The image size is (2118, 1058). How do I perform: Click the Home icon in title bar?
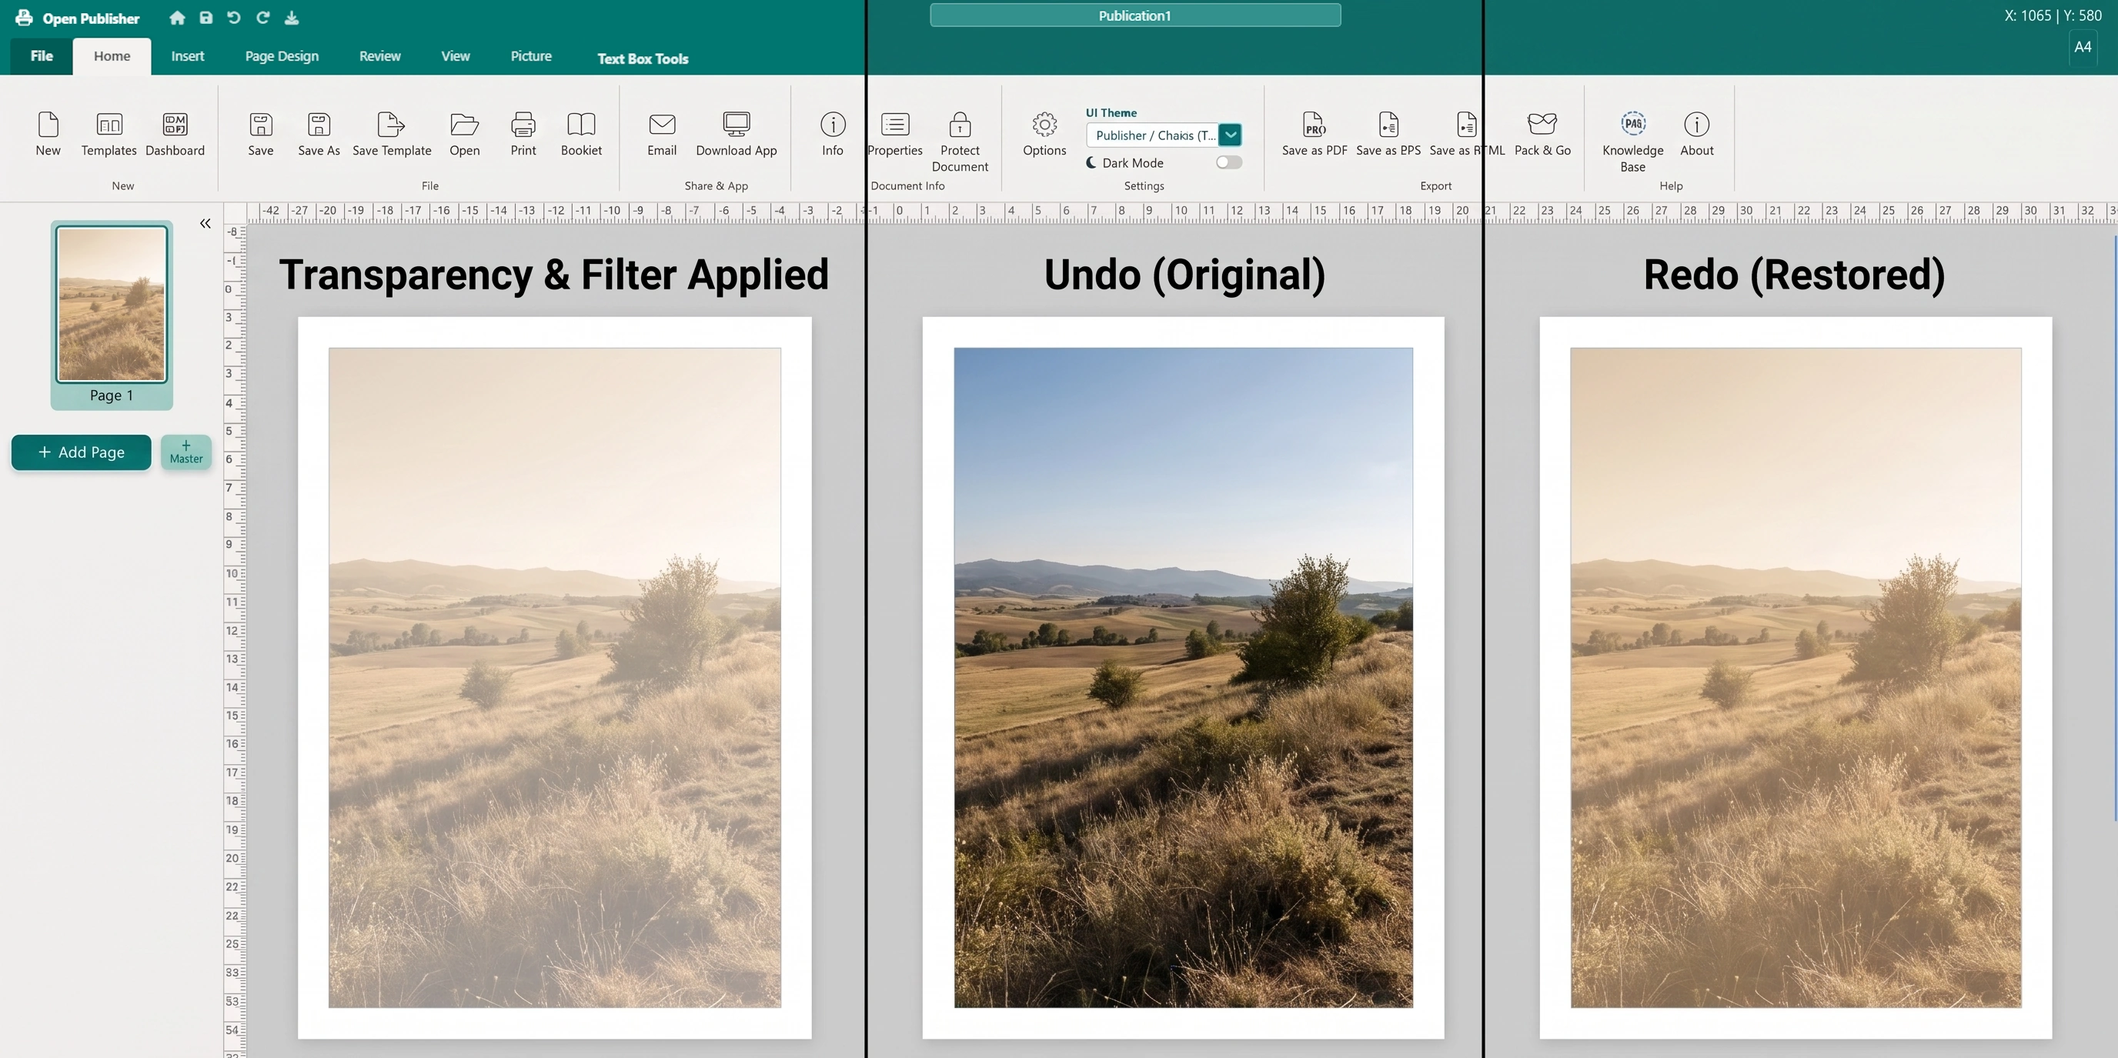pyautogui.click(x=177, y=17)
